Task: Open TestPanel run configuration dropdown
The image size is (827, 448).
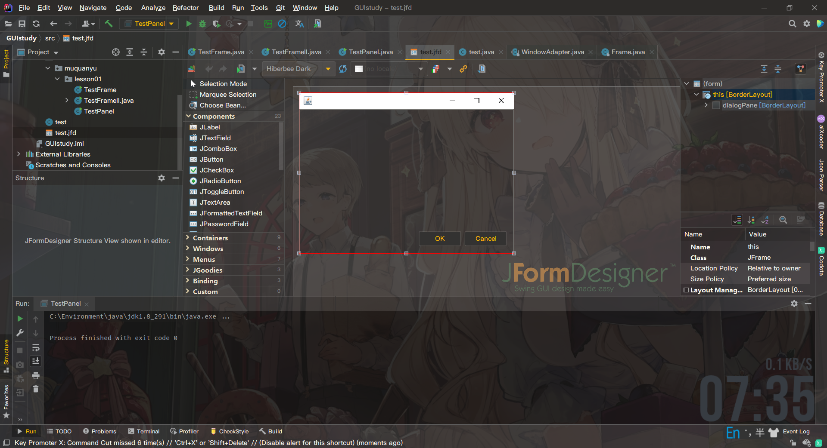Action: point(149,24)
